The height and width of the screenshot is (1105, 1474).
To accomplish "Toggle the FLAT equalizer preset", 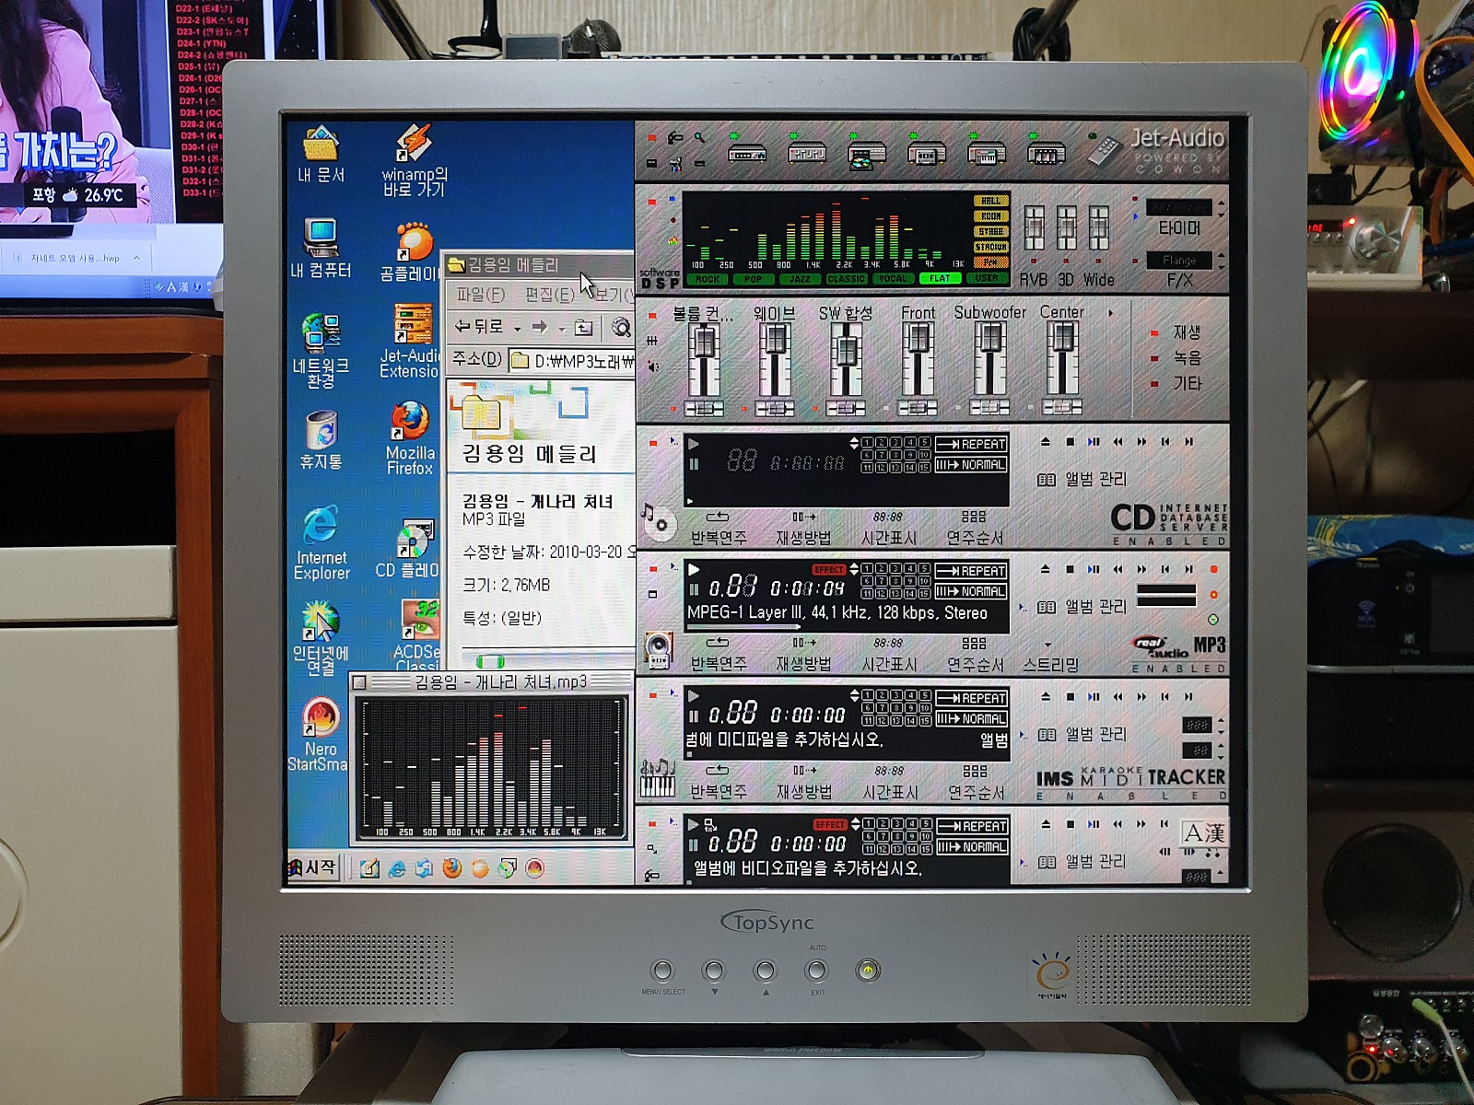I will (x=940, y=278).
